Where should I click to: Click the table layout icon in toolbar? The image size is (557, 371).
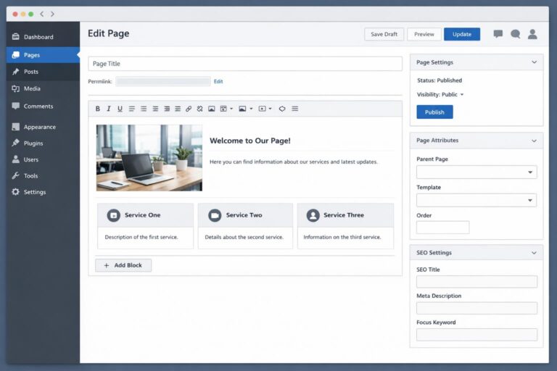[223, 109]
